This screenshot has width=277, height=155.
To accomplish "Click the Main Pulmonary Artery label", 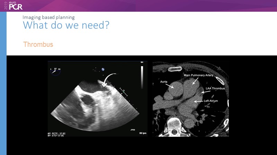I will coord(198,75).
